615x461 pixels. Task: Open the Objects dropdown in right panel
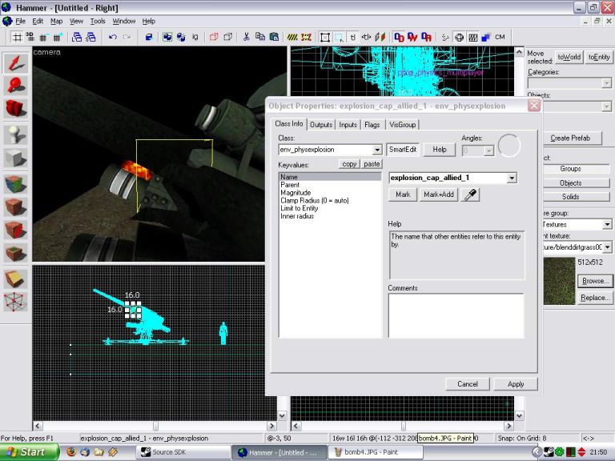(606, 106)
